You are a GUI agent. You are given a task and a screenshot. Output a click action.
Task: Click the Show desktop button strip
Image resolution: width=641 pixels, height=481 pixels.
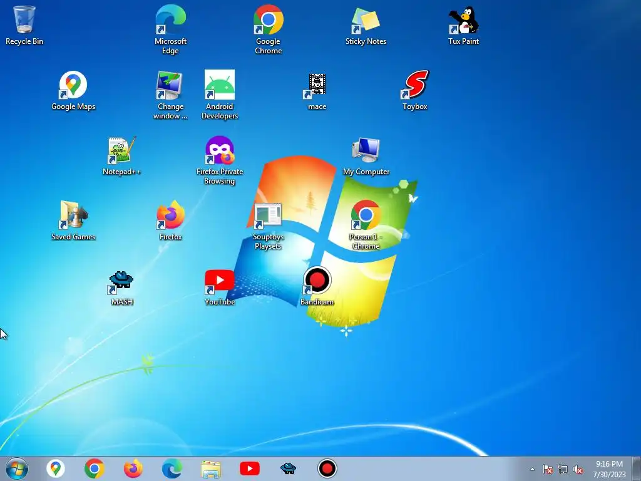coord(637,468)
